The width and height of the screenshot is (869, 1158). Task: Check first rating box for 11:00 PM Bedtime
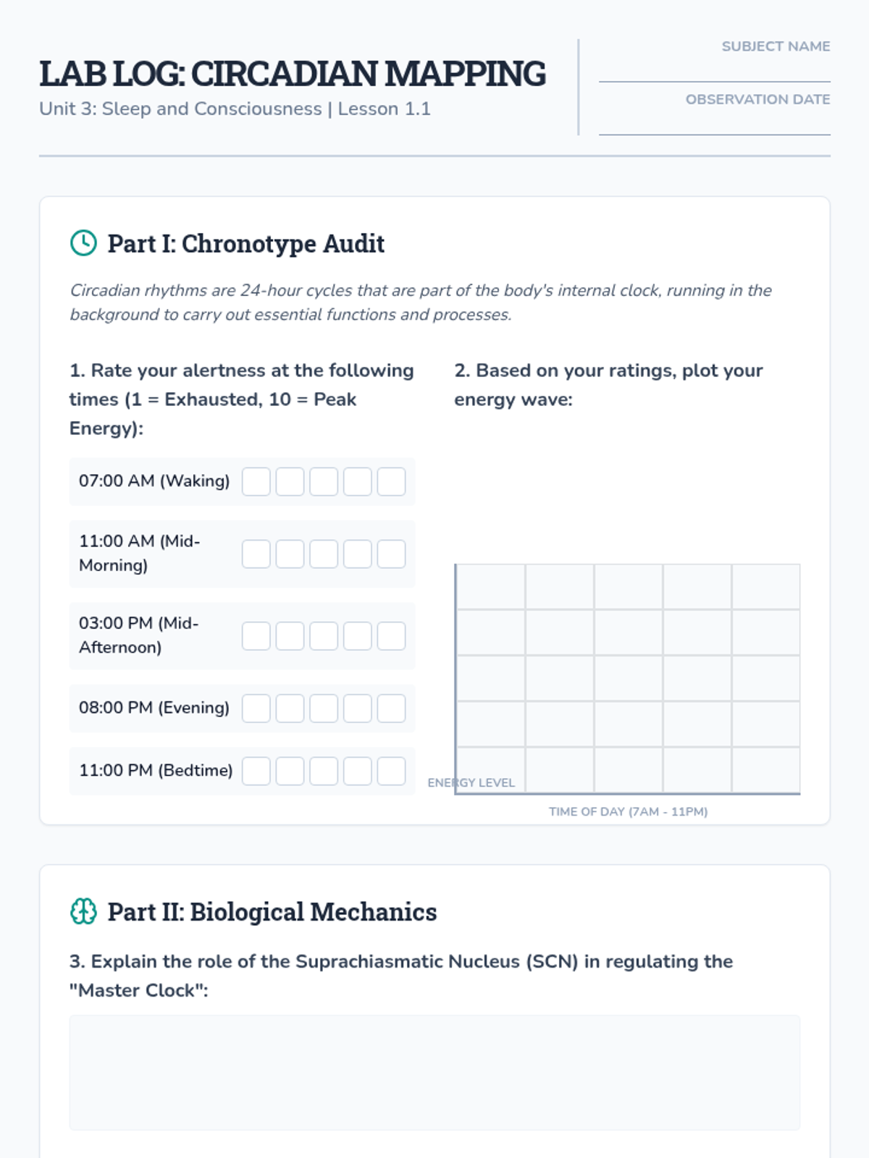[256, 771]
